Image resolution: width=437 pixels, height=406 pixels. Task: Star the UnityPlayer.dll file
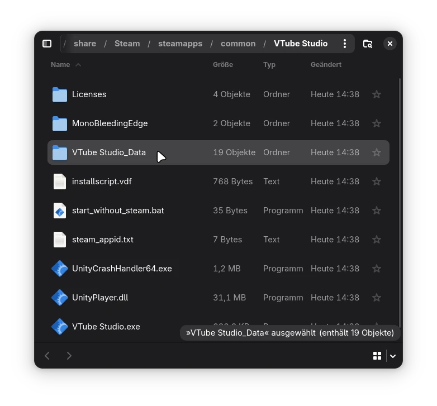click(377, 298)
